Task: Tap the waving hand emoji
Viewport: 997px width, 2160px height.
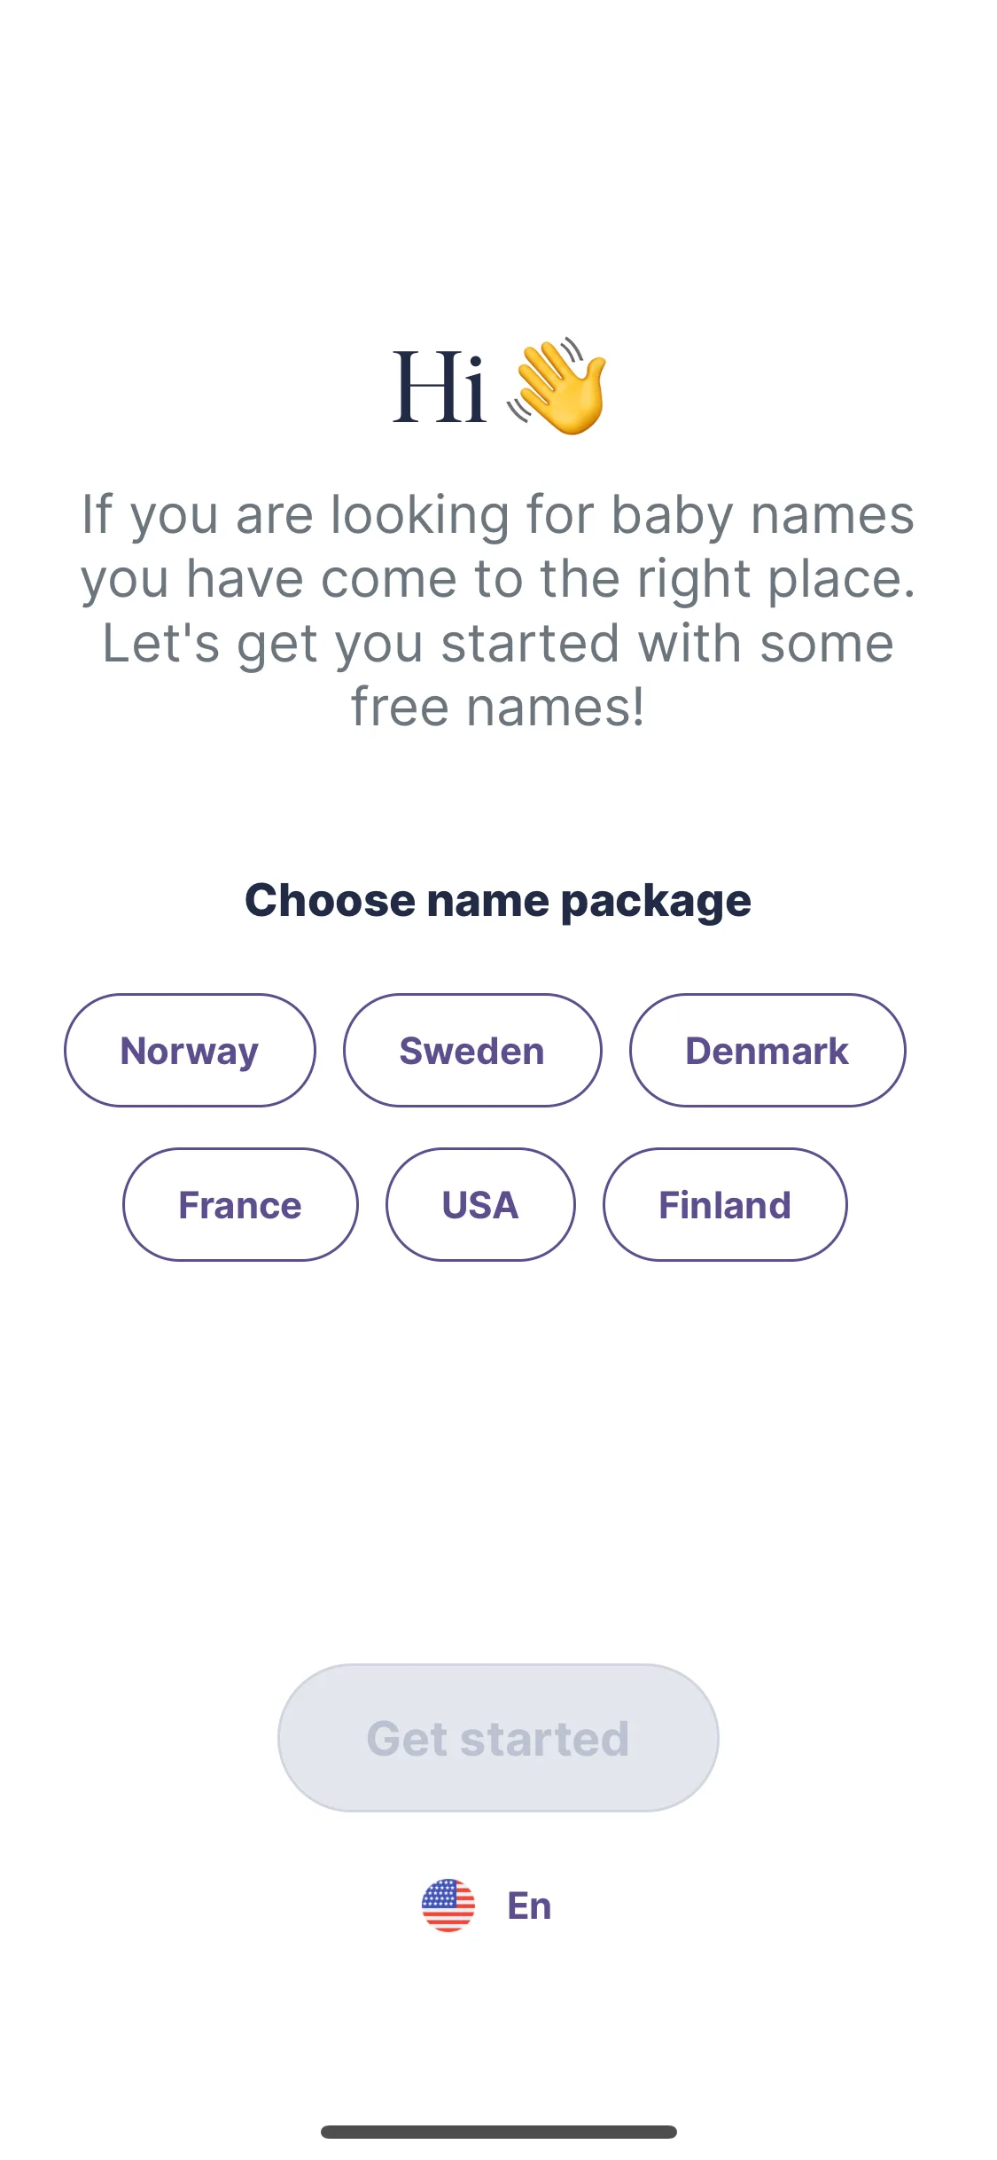Action: click(557, 387)
